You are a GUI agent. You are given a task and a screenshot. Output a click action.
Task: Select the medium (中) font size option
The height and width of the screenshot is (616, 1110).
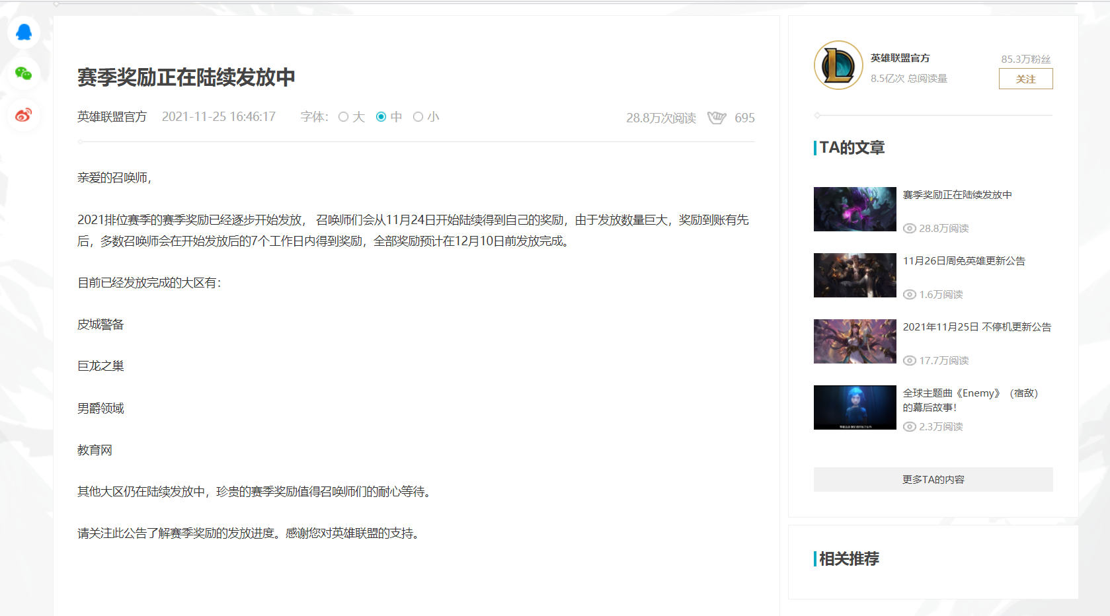381,117
